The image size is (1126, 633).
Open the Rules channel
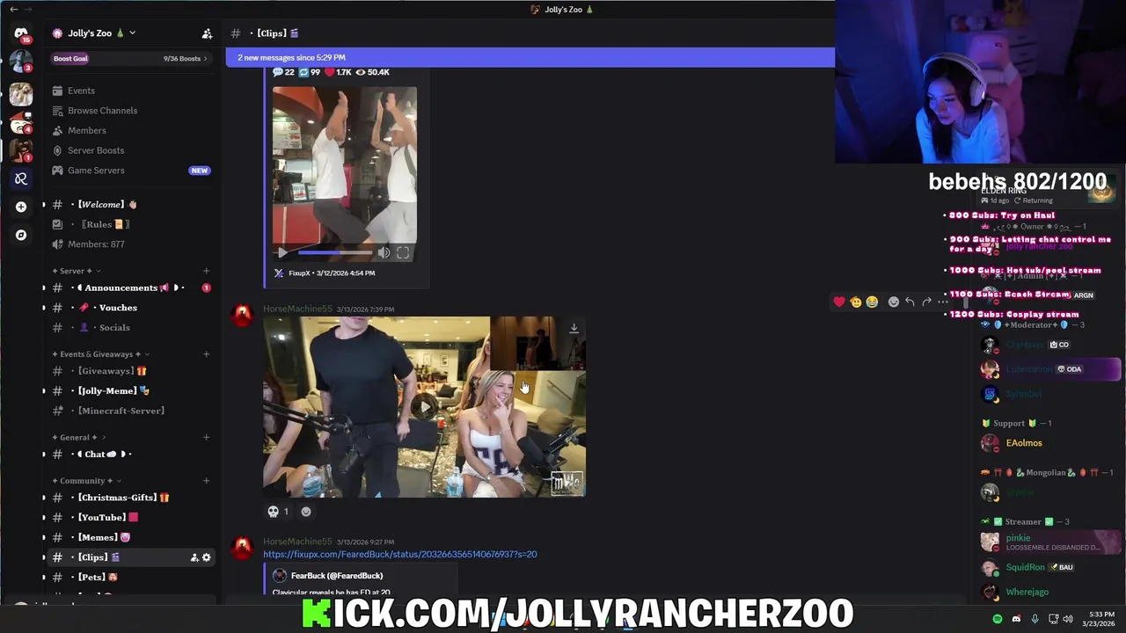click(x=130, y=224)
